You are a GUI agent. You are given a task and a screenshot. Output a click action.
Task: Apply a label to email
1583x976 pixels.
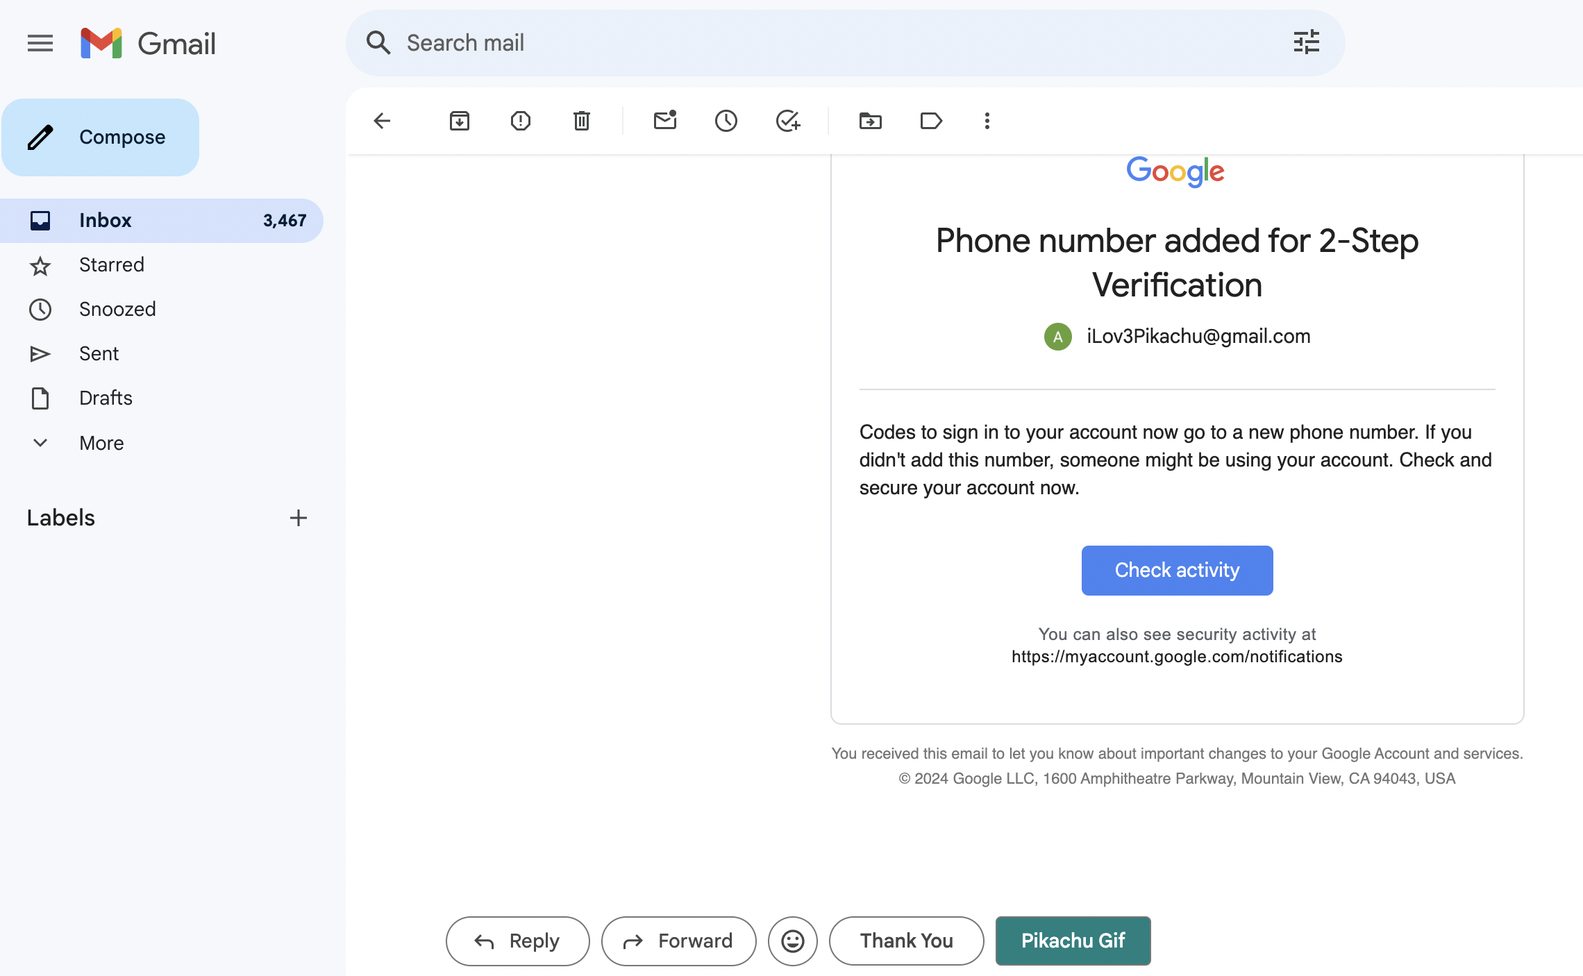(x=931, y=121)
